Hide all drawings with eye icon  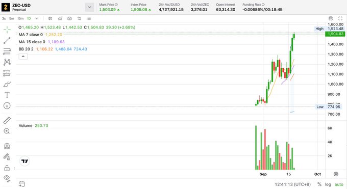7,178
